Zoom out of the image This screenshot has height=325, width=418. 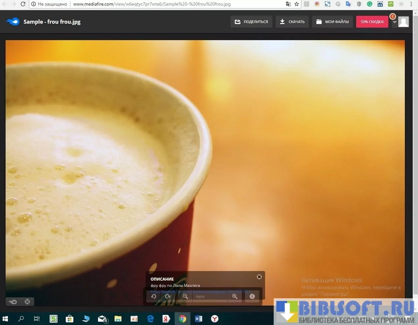185,296
